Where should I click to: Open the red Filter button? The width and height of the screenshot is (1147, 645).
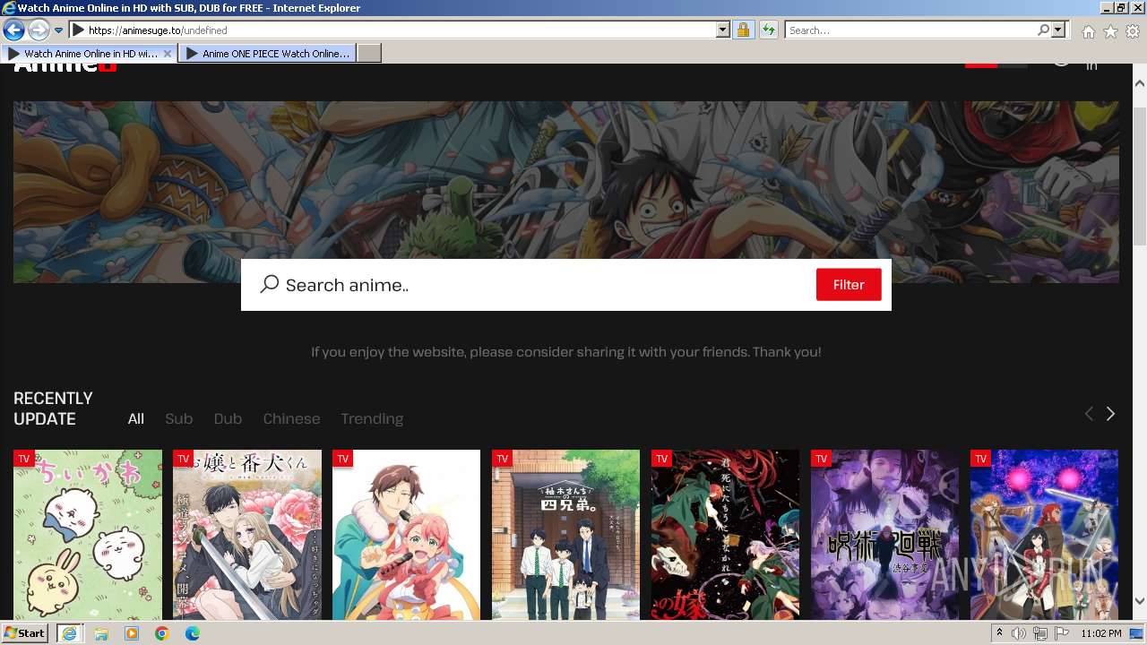(x=849, y=285)
